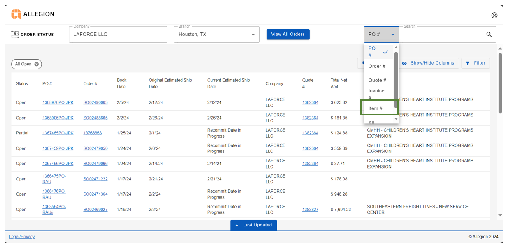Choose Invoice # from the search options
This screenshot has height=247, width=508.
click(378, 94)
